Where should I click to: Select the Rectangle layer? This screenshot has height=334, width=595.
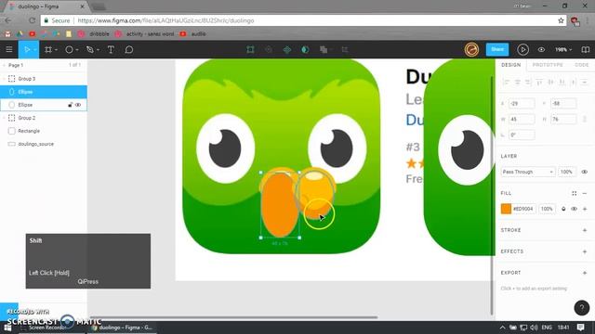coord(44,131)
